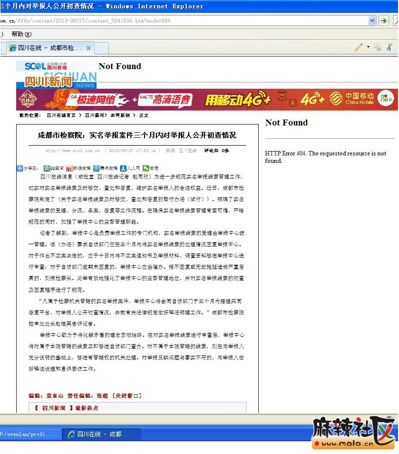399x454 pixels.
Task: Expand the dropdown arrow beside pencil icon
Action: [368, 47]
